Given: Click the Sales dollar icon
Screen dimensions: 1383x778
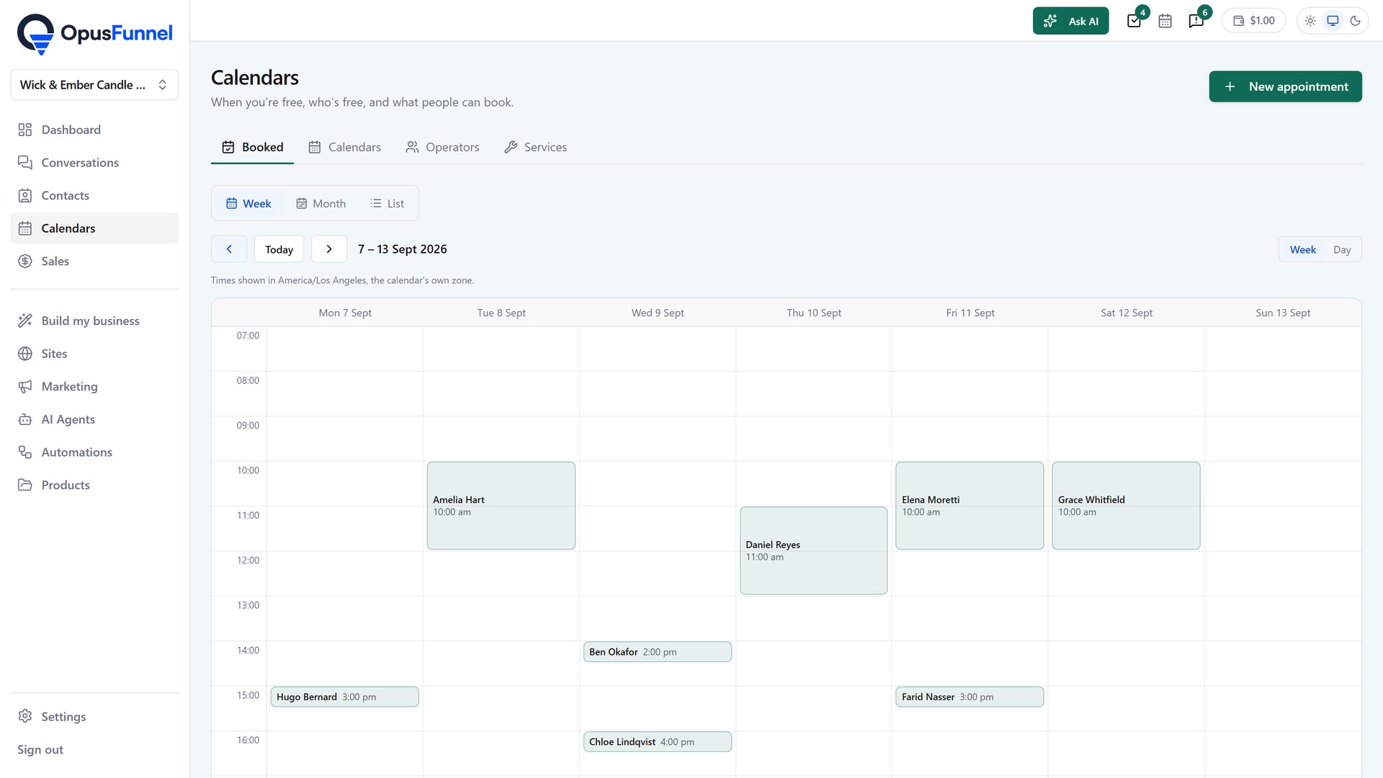Looking at the screenshot, I should tap(25, 261).
